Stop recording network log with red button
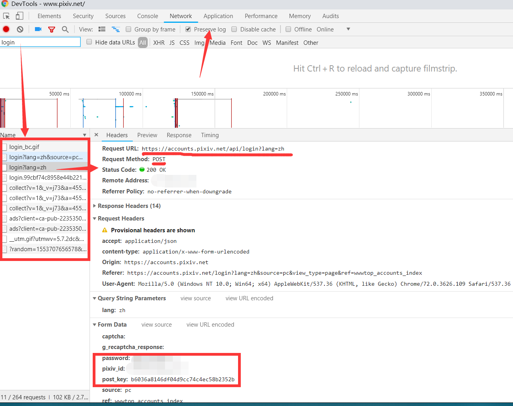513x406 pixels. [6, 29]
